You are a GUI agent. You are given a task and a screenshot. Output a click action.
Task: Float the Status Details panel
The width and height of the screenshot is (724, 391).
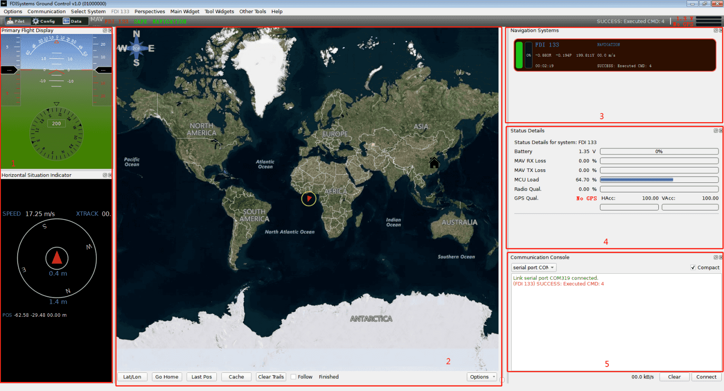point(716,131)
